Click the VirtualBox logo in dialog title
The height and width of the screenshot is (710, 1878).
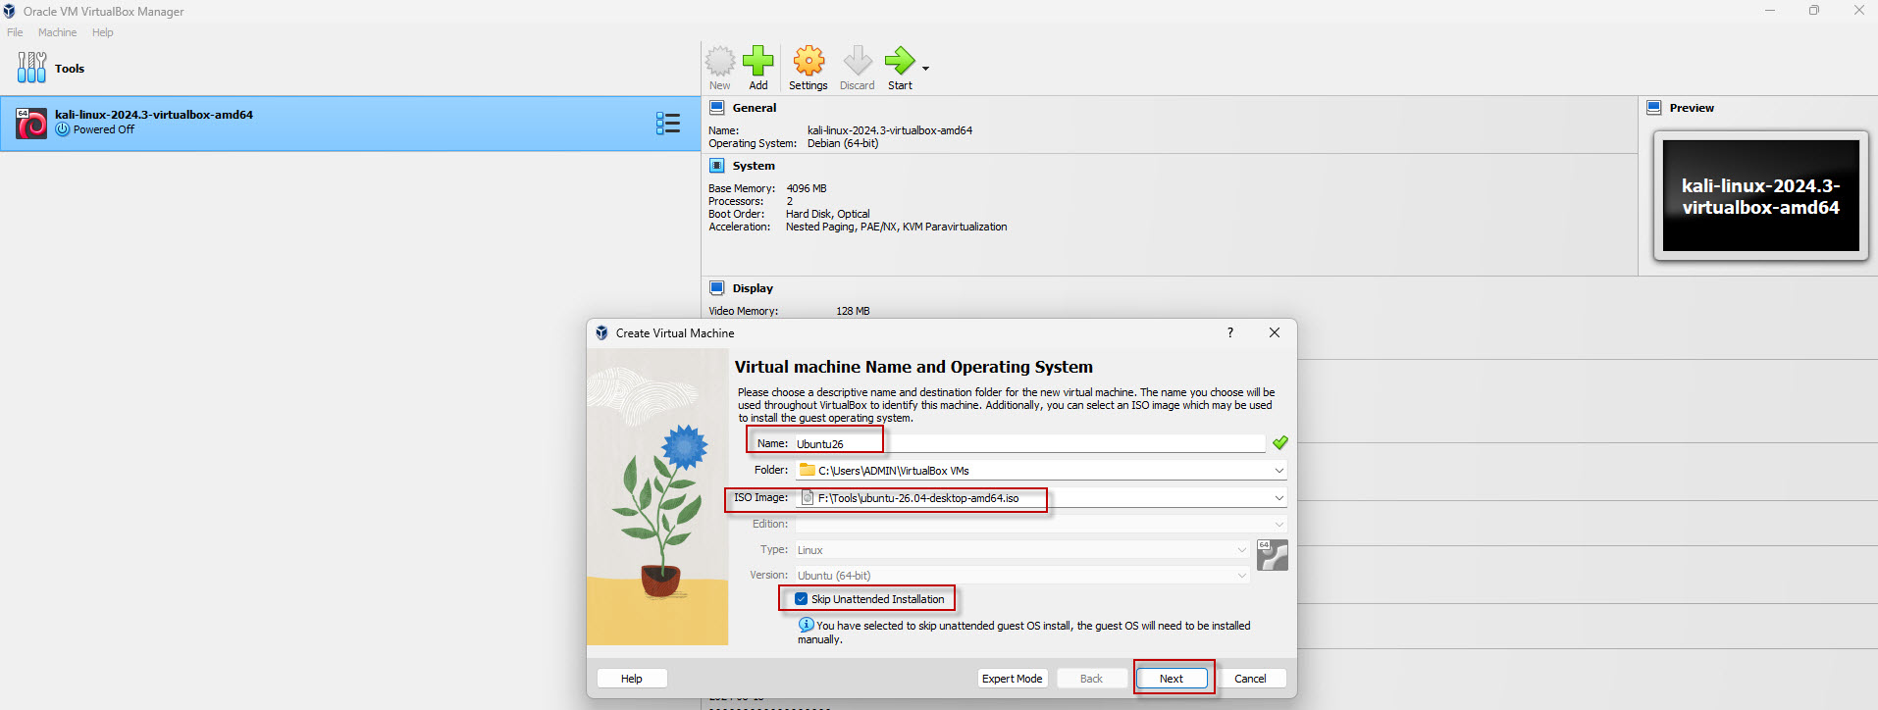(601, 333)
